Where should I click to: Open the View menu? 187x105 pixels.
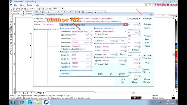(x=22, y=5)
